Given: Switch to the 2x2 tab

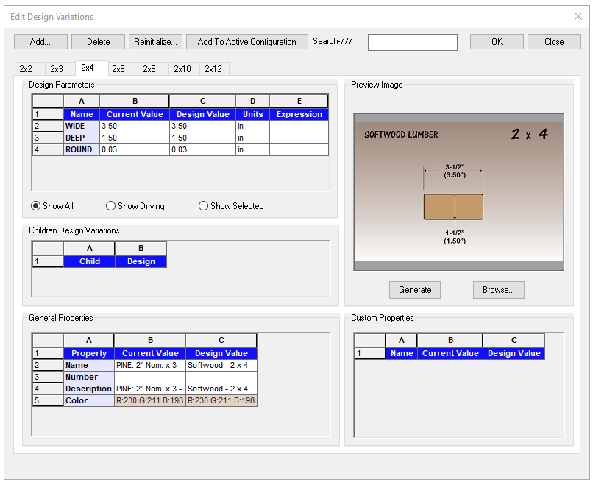Looking at the screenshot, I should 26,69.
